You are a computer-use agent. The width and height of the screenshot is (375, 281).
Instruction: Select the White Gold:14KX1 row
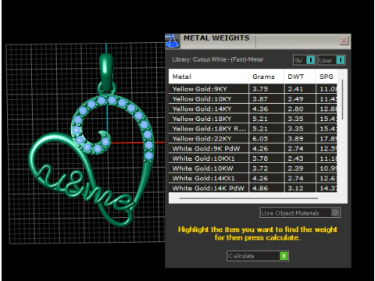tap(253, 178)
